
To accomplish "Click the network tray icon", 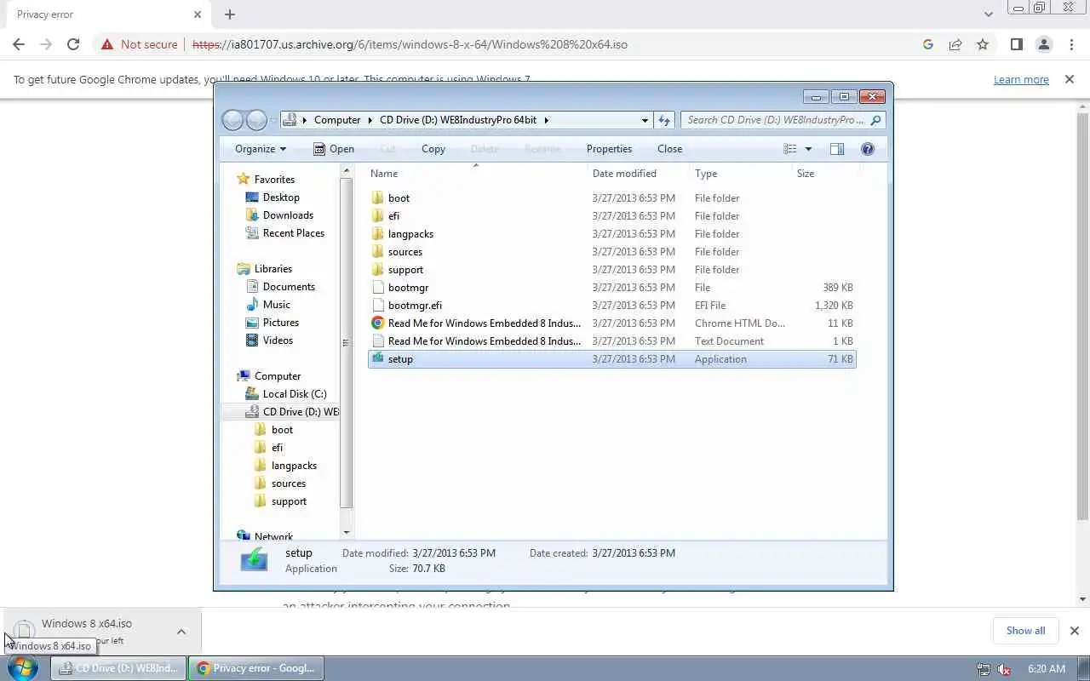I will (x=984, y=669).
